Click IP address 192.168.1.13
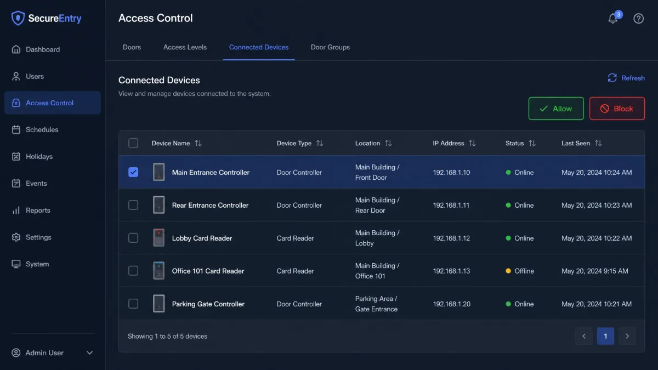Viewport: 658px width, 370px height. tap(451, 271)
